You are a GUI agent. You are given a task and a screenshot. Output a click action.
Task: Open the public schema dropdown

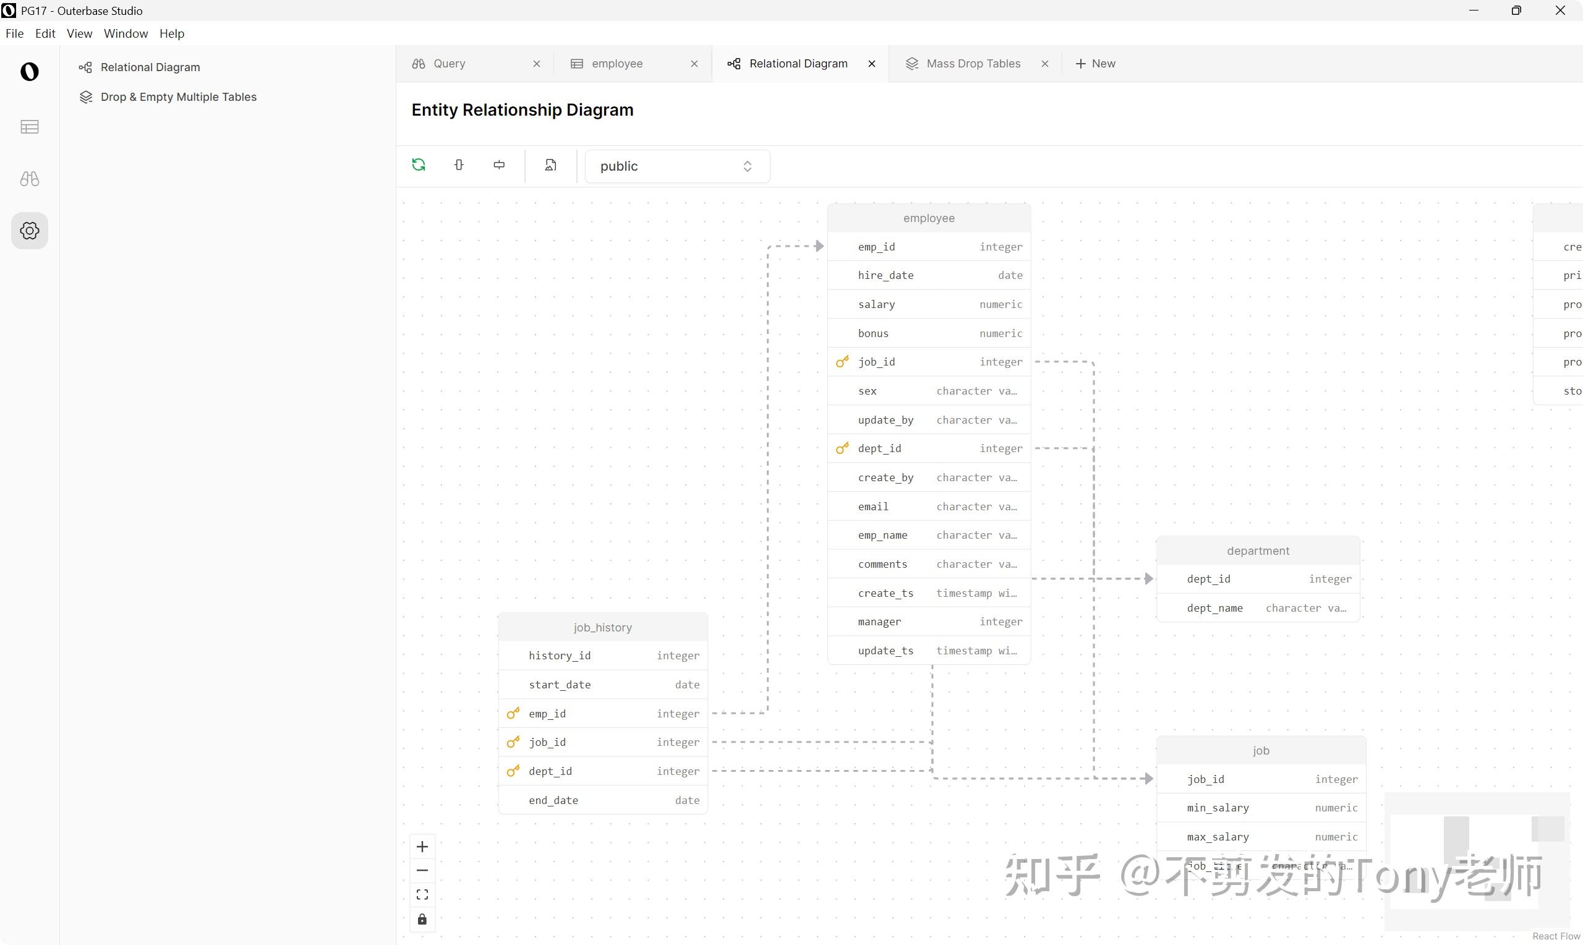pos(677,166)
